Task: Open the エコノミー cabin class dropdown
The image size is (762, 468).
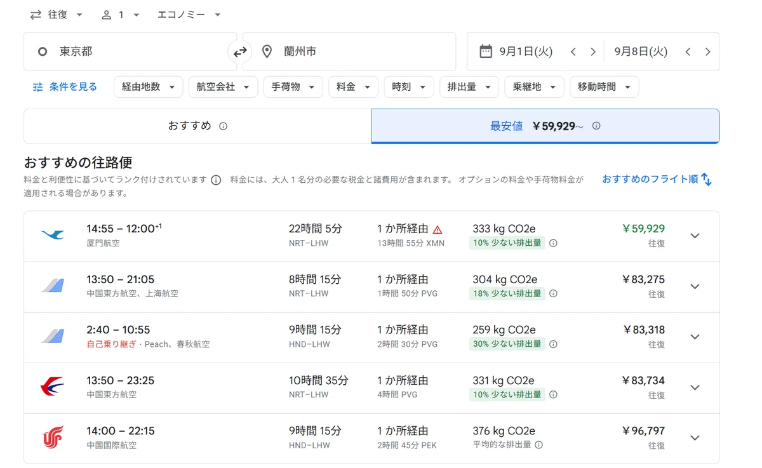Action: coord(189,15)
